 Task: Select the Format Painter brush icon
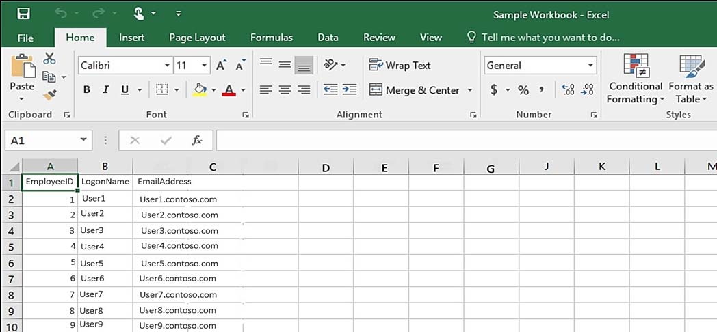pos(49,95)
